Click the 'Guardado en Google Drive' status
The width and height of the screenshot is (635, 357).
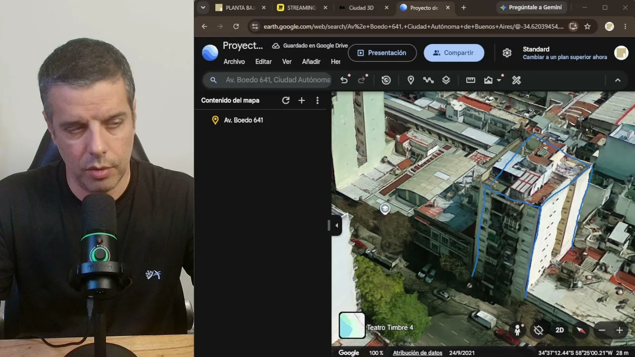(310, 46)
